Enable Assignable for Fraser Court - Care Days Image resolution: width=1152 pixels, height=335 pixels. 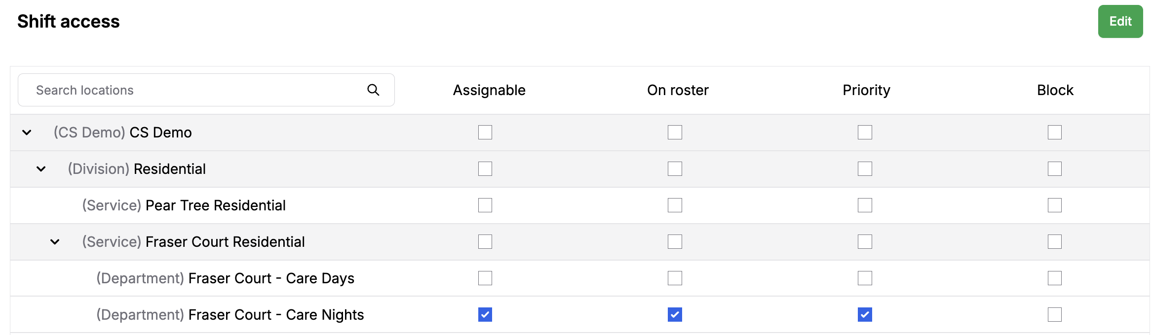click(x=485, y=278)
